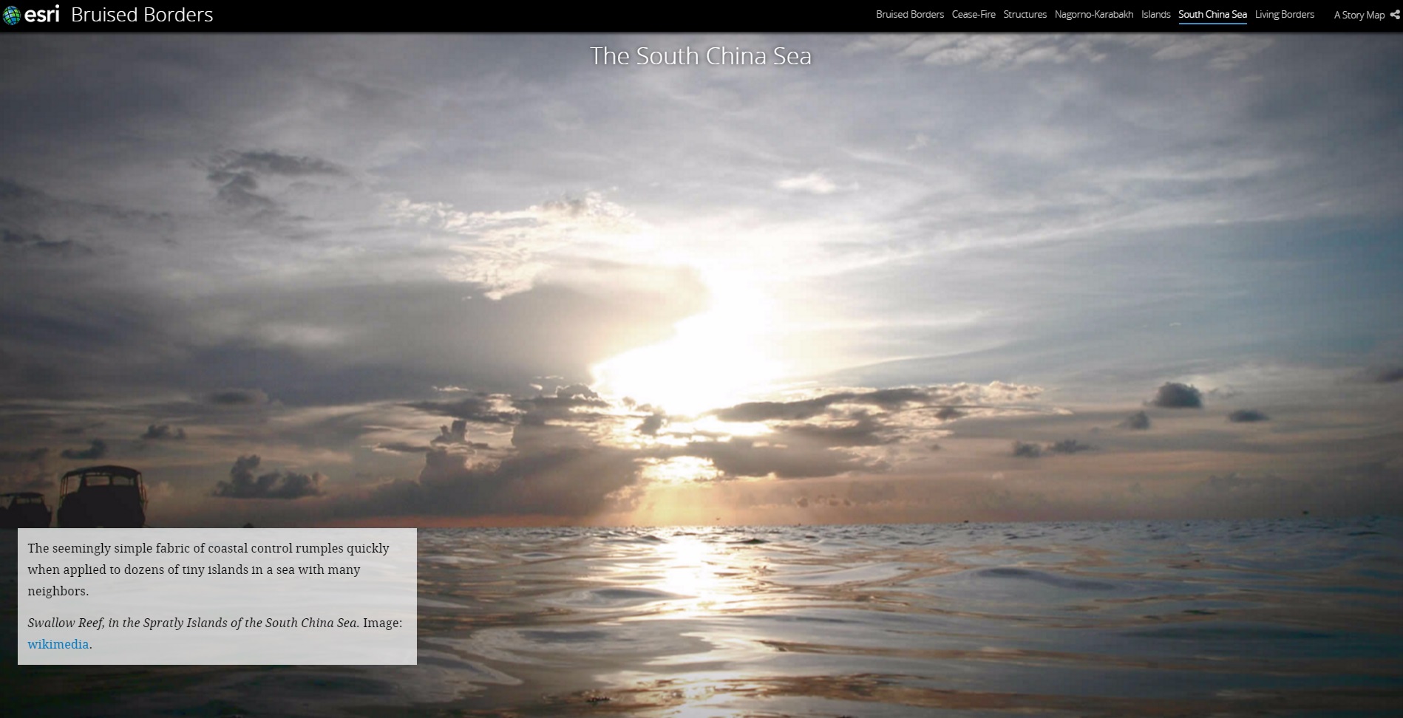
Task: Click the paragraph about coastal control
Action: pyautogui.click(x=208, y=570)
